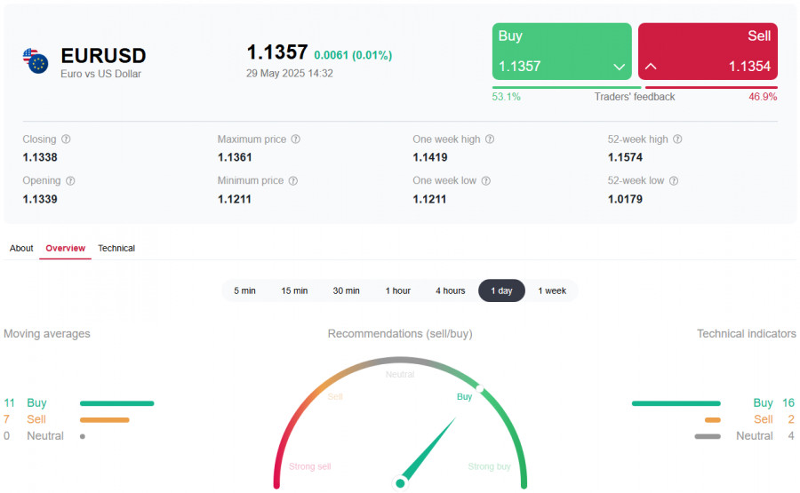800x493 pixels.
Task: Click the Technical indicators Buy bar
Action: pos(676,403)
